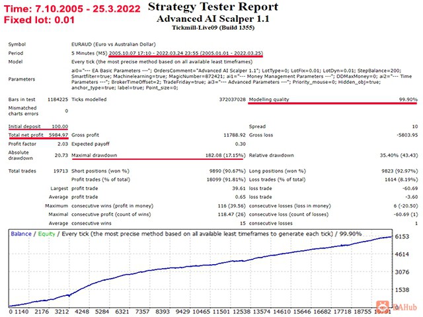Click the chart y-axis label '6153'
This screenshot has height=317, width=423.
point(402,236)
